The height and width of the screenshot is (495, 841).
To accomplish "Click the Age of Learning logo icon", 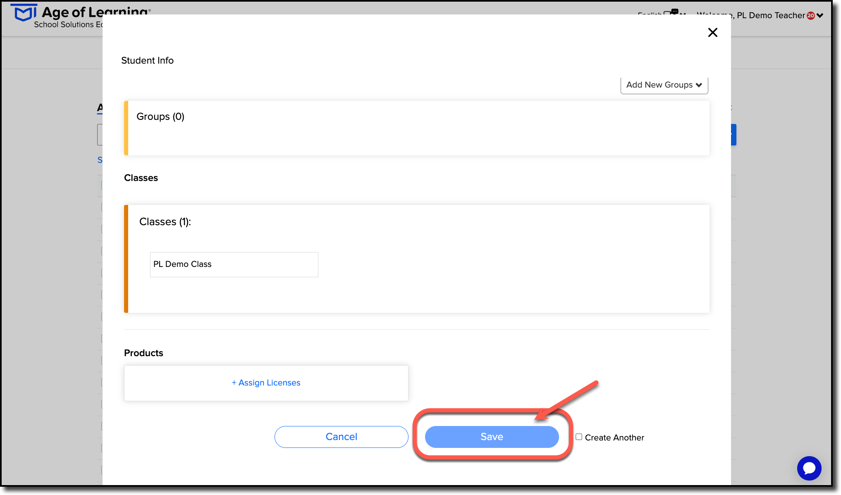I will (24, 12).
